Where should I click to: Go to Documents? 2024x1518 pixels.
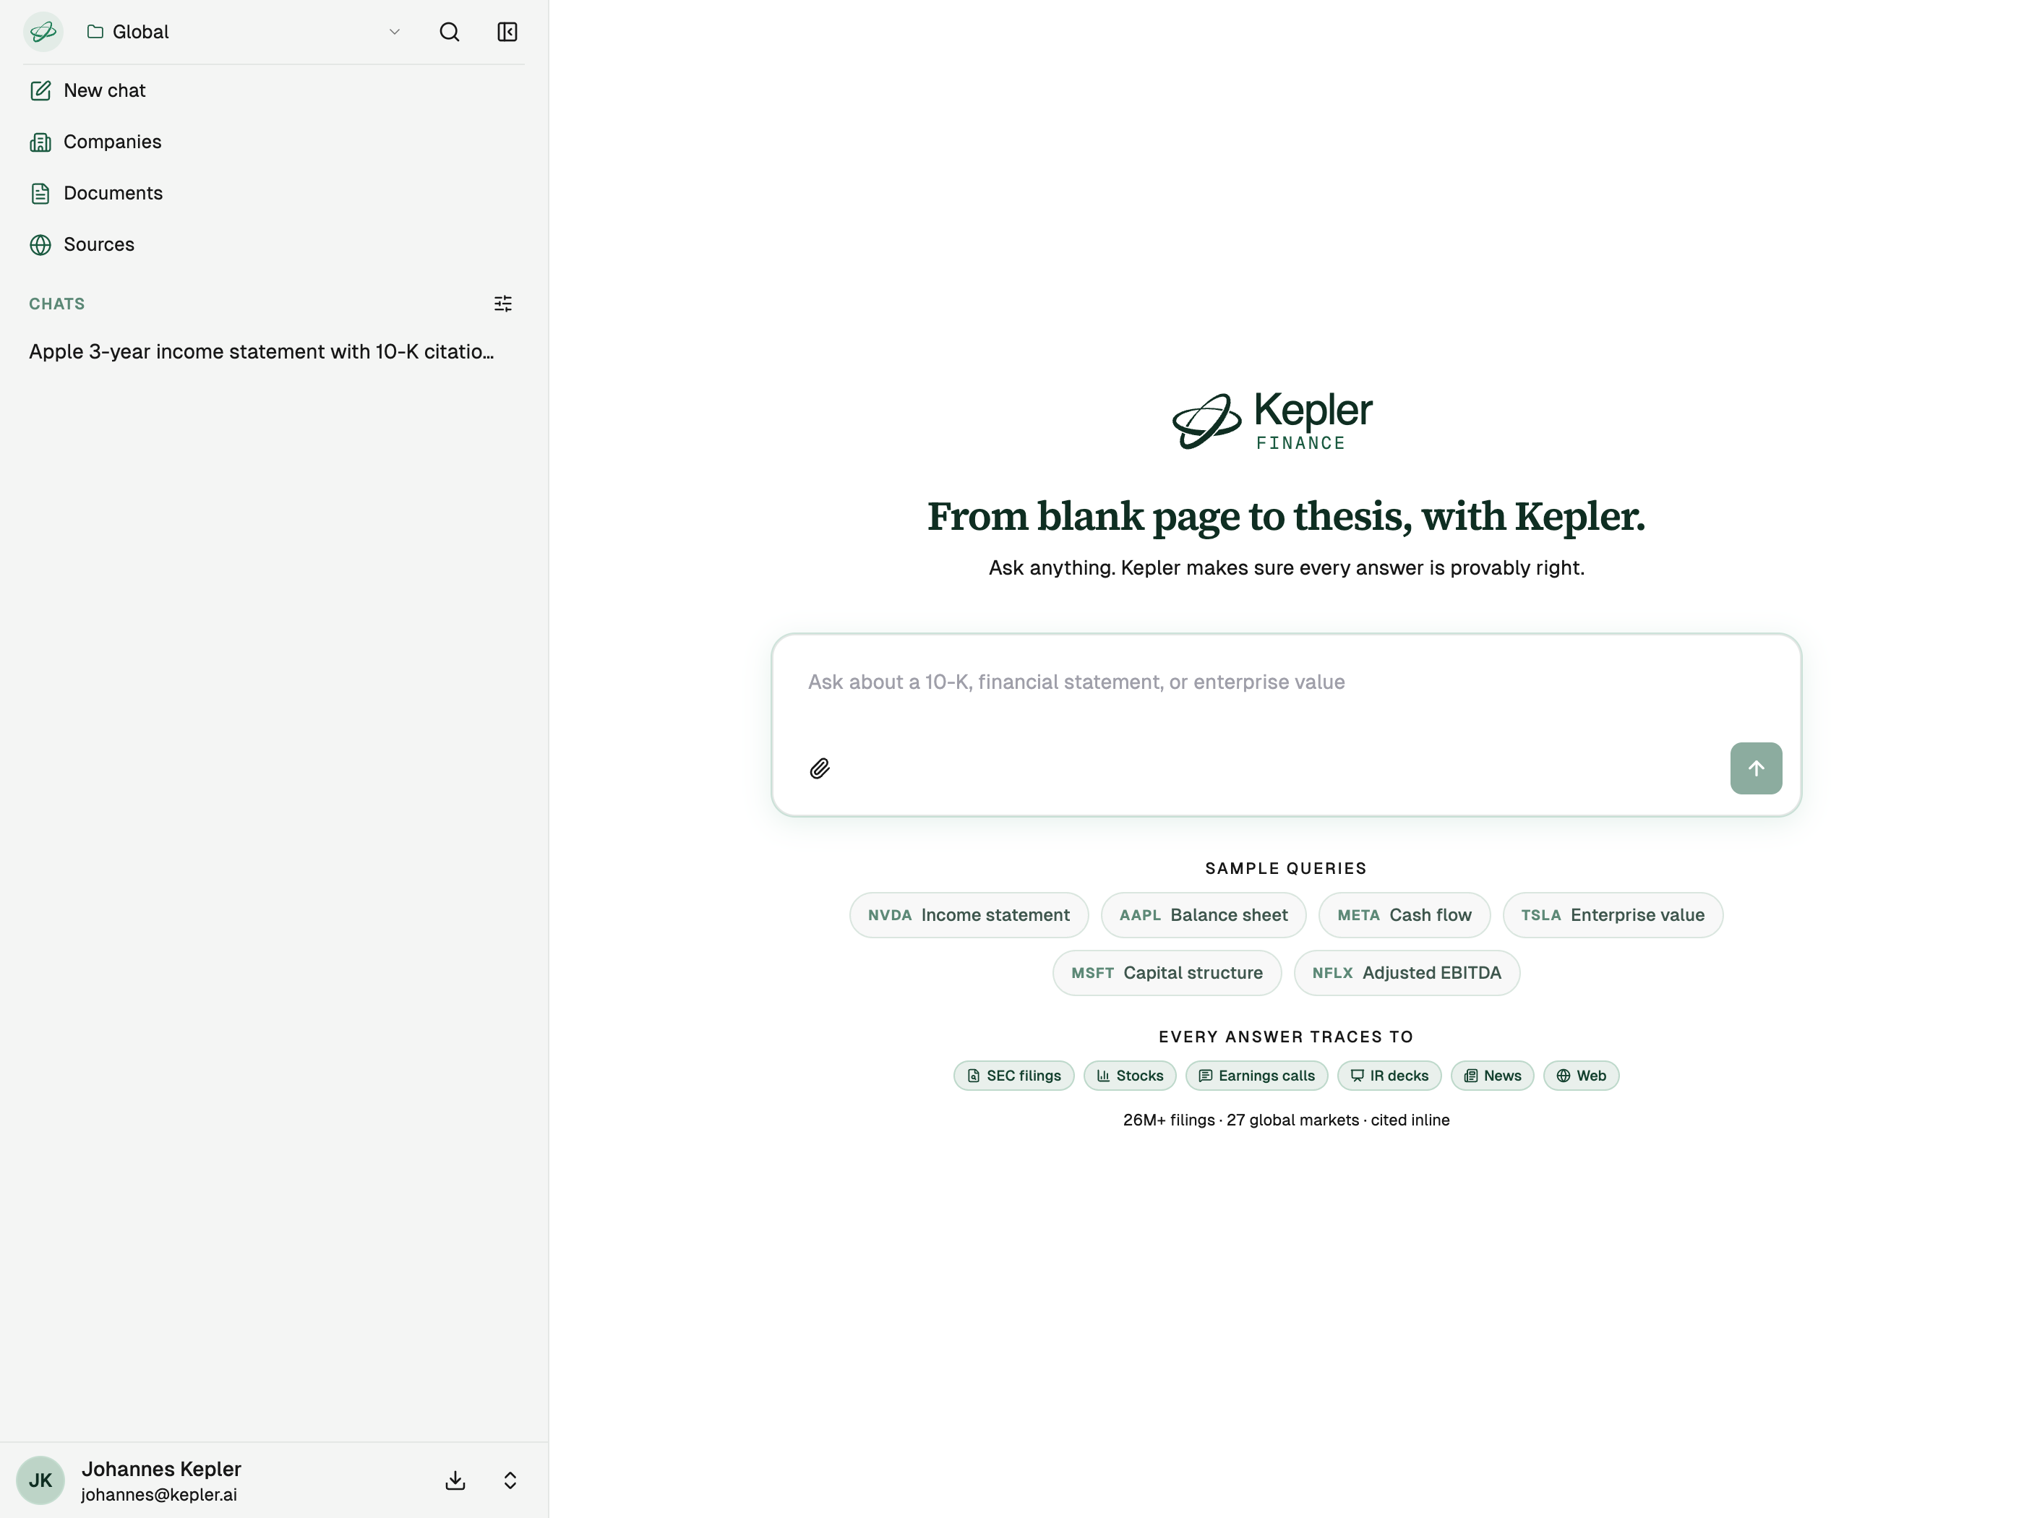273,193
